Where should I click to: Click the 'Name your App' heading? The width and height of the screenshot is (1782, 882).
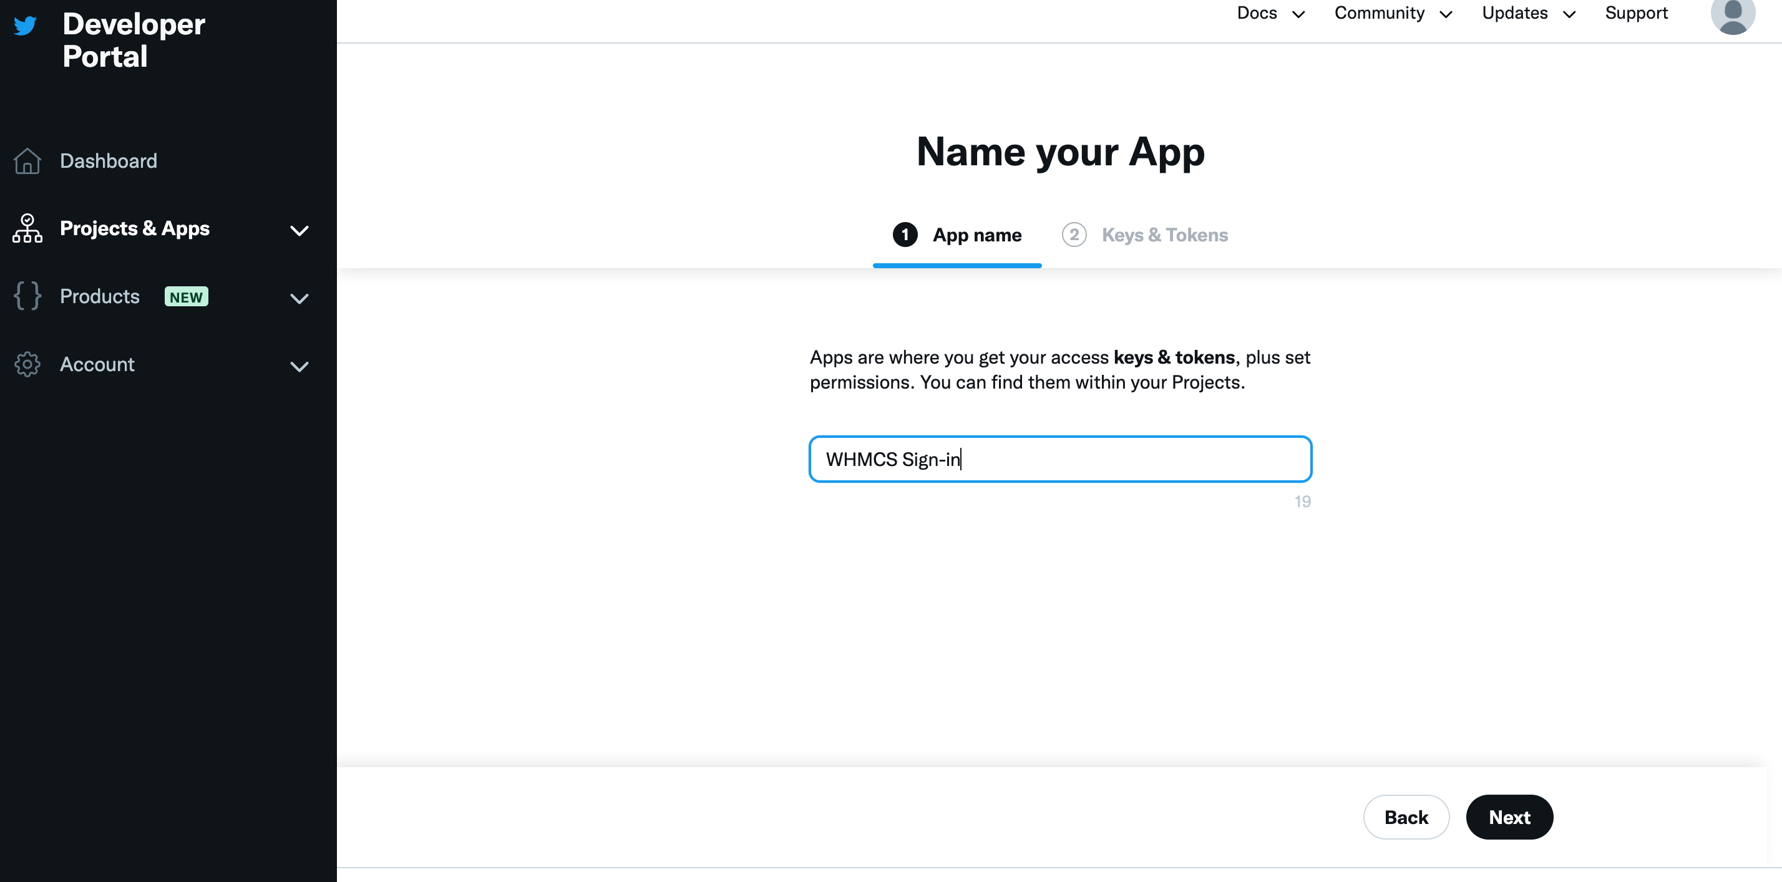(1060, 152)
